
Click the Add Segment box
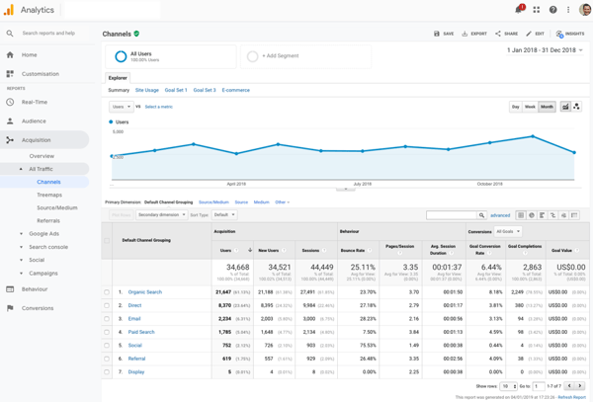(305, 56)
